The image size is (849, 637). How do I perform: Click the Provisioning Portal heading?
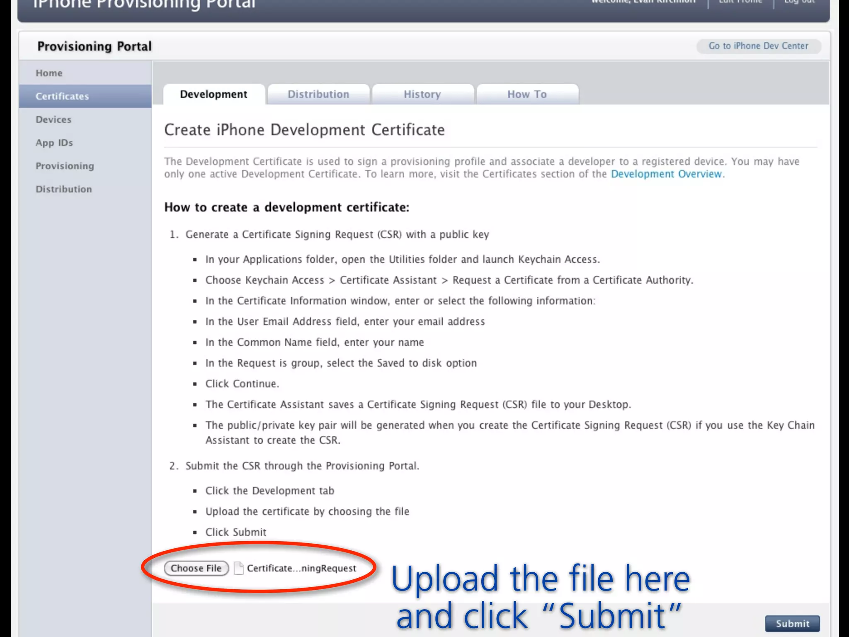coord(95,46)
